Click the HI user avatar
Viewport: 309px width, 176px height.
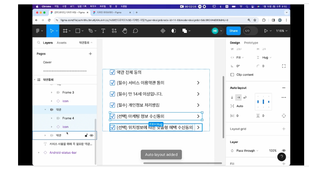[215, 31]
